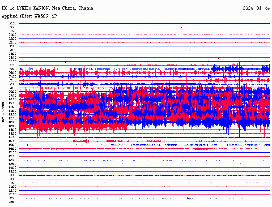Select the 03:00 time label
The height and width of the screenshot is (207, 272).
[12, 46]
